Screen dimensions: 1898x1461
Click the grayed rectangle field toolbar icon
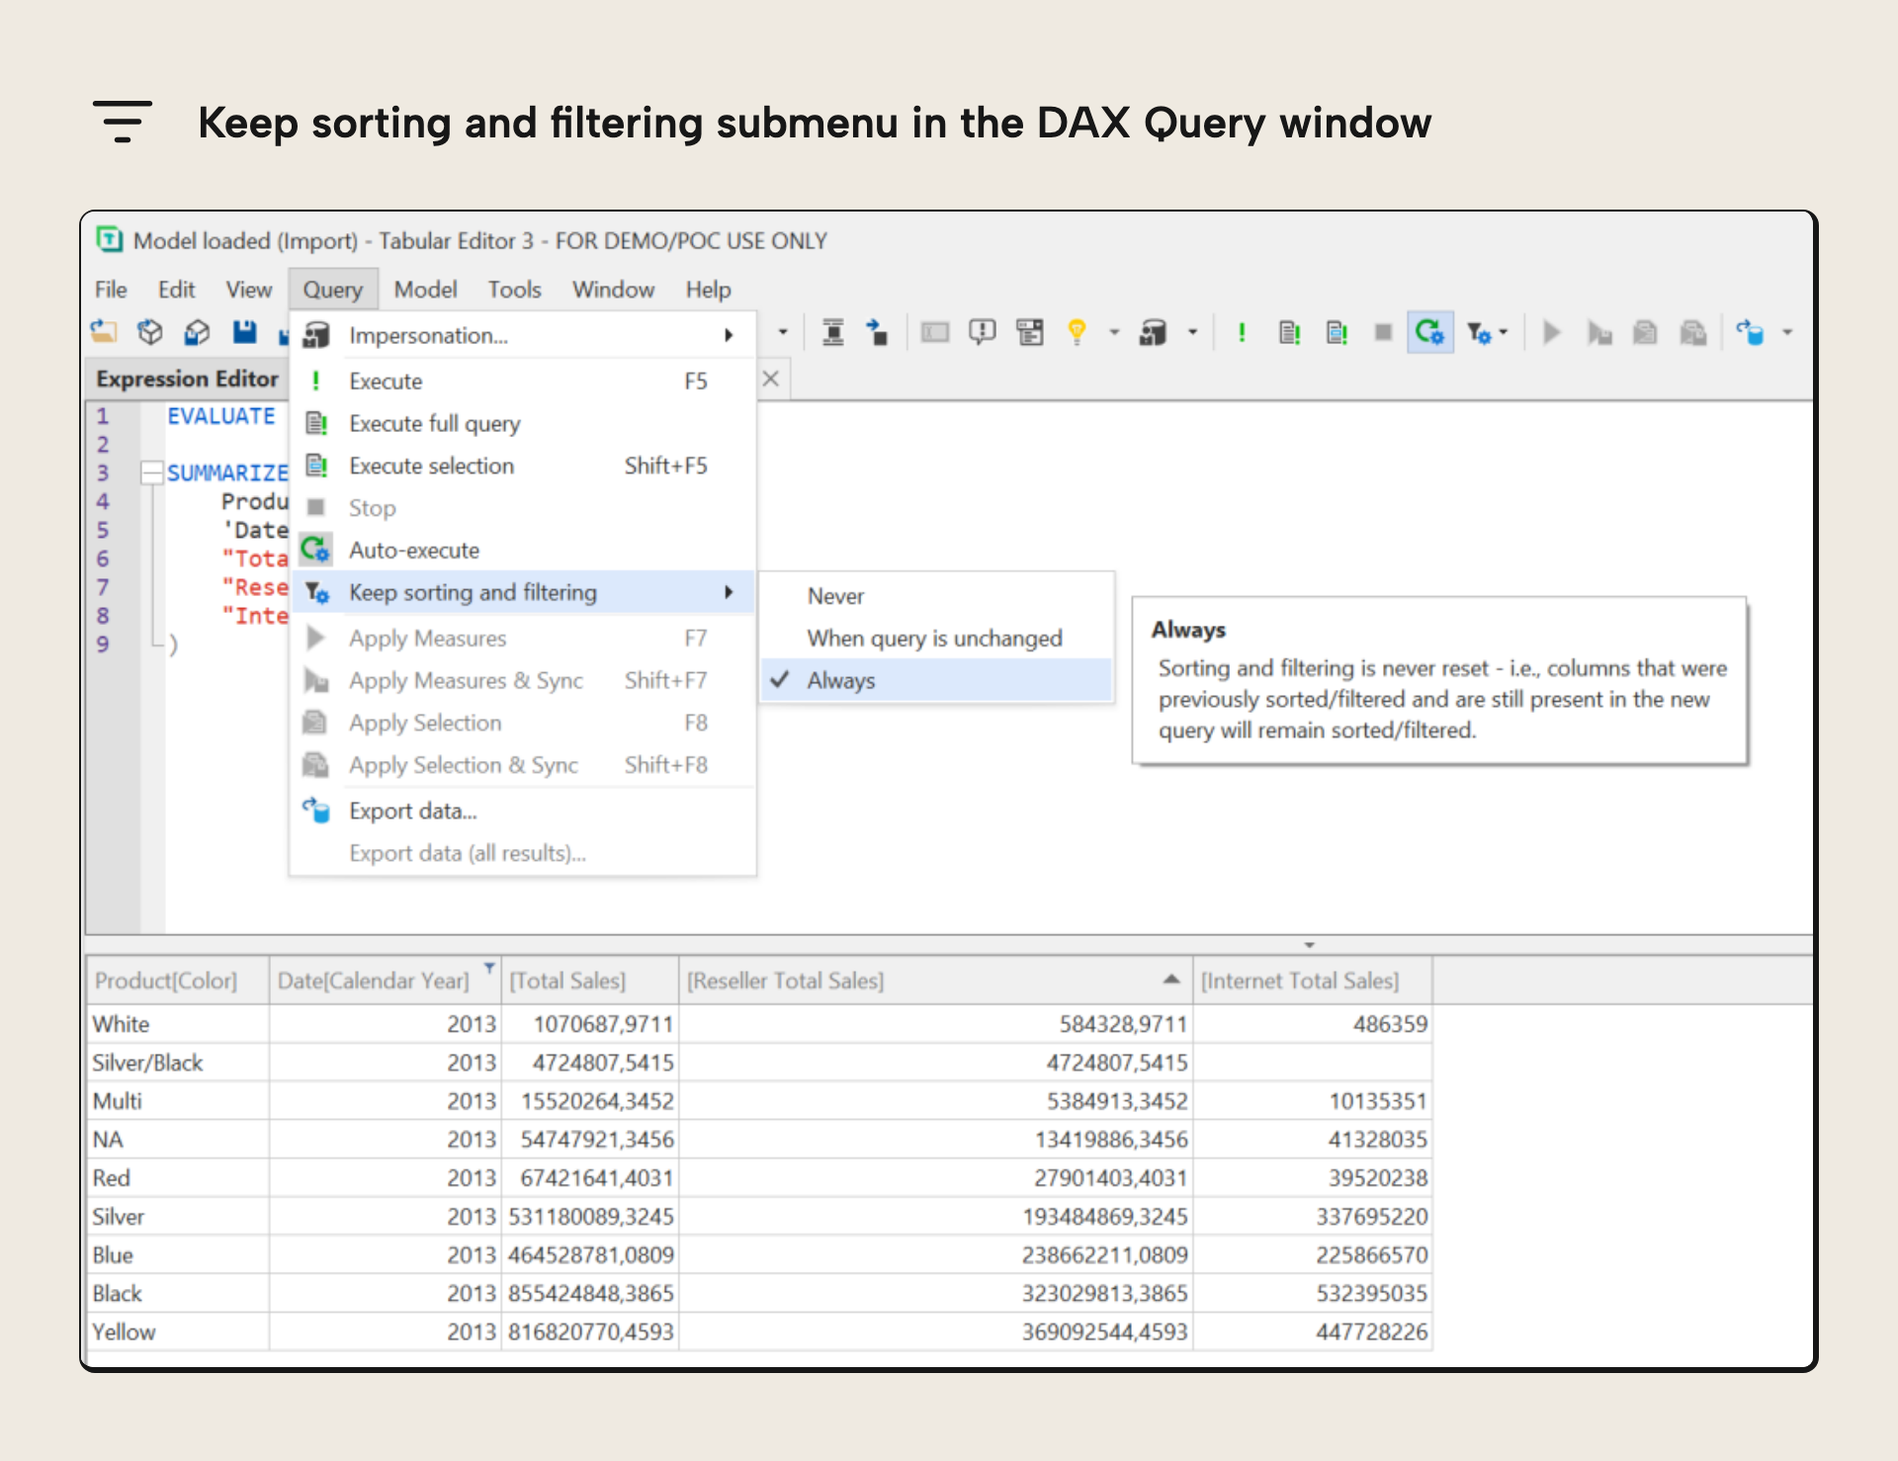coord(935,333)
